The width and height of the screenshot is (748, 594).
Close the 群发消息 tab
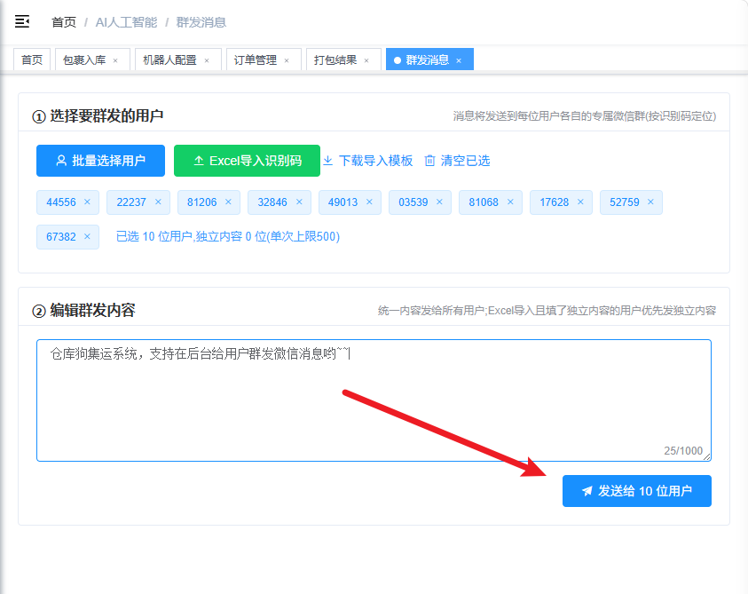click(459, 60)
